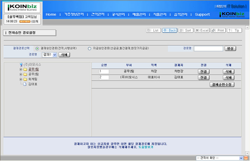Click the company root icon (주)이모시스
Image resolution: width=250 pixels, height=161 pixels.
tap(21, 64)
